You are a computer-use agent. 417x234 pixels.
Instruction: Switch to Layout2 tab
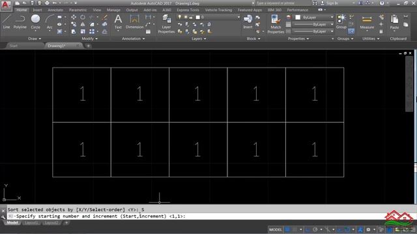click(51, 222)
